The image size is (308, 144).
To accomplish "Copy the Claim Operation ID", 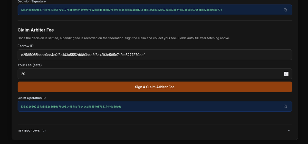I will click(285, 106).
